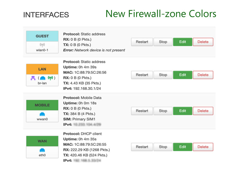Click the wlan0-1 wireless icon under GUEST
Image resolution: width=240 pixels, height=171 pixels.
click(42, 45)
